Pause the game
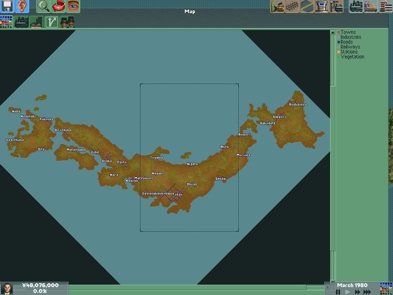The height and width of the screenshot is (295, 393). 338,292
